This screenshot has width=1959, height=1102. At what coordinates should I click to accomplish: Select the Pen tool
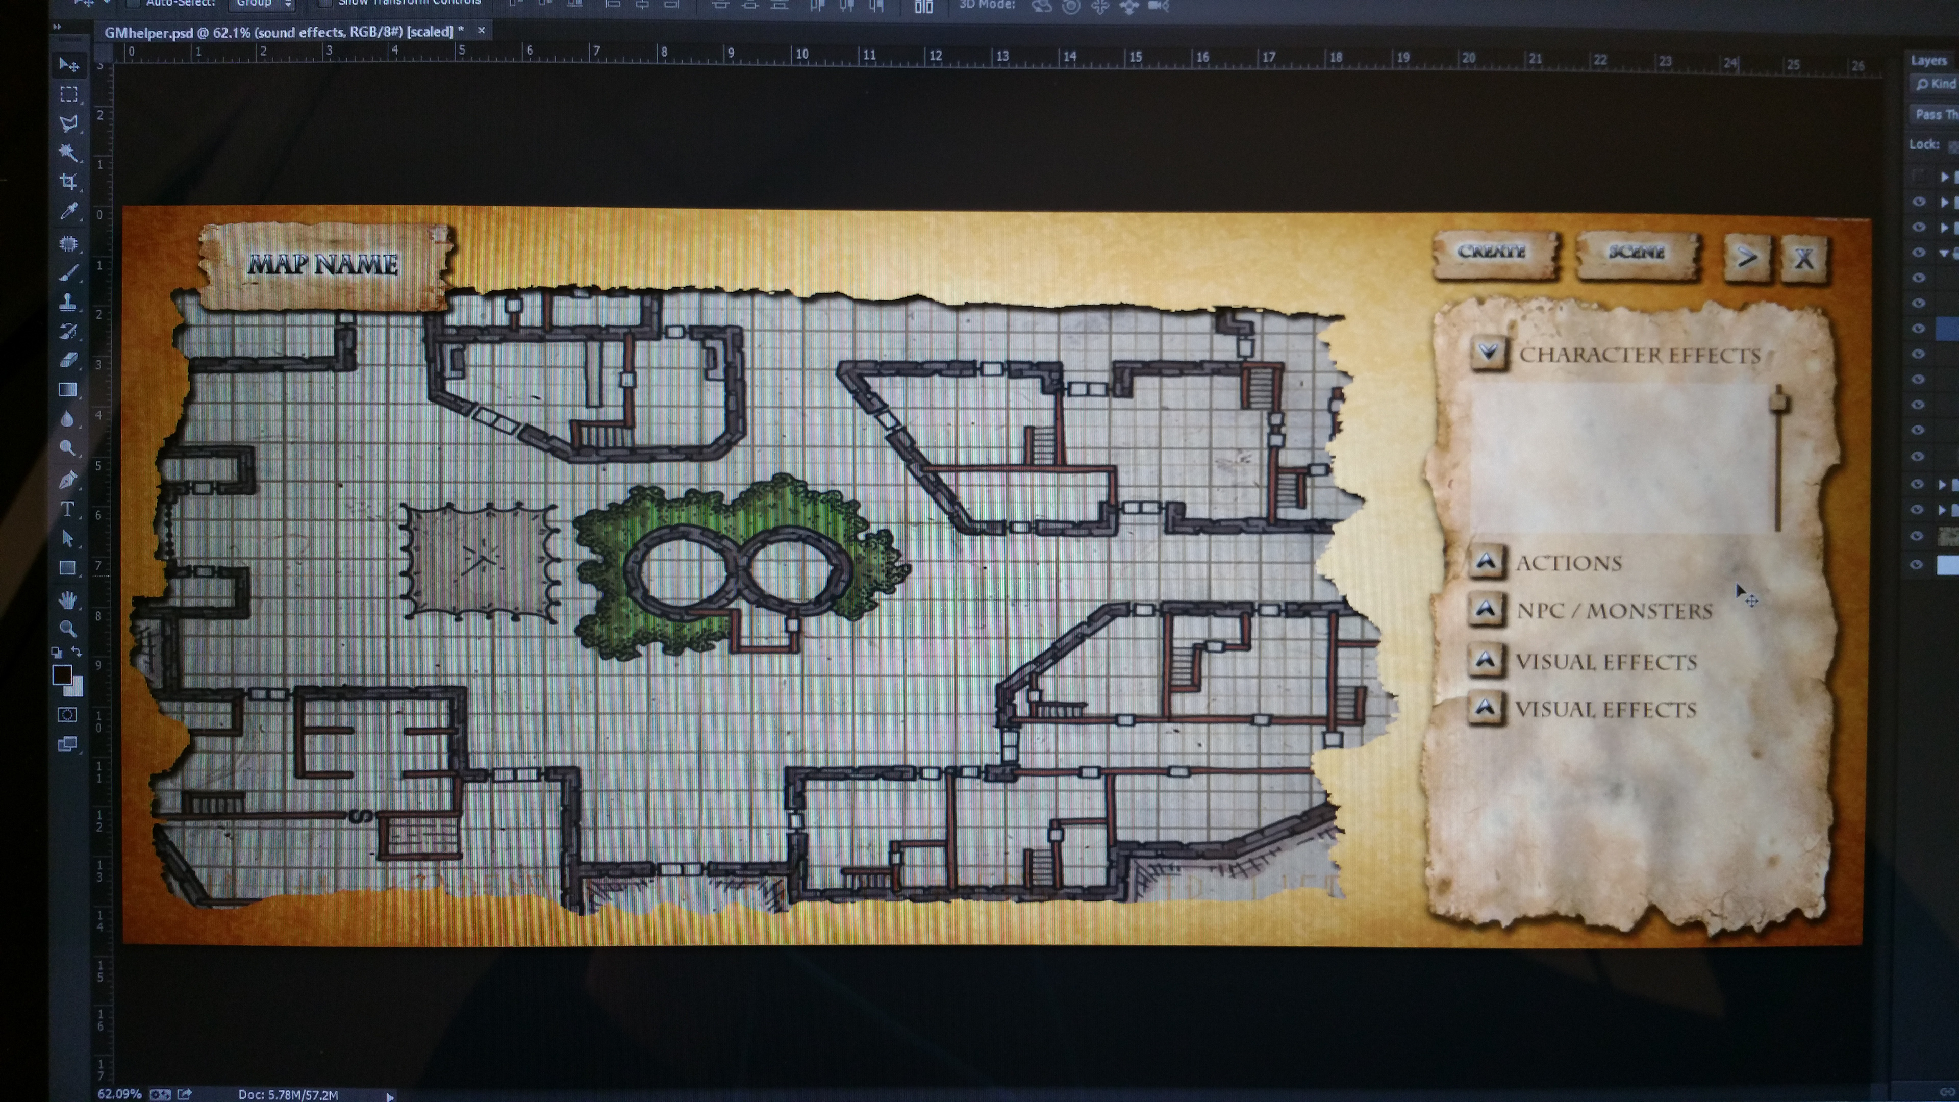tap(68, 480)
